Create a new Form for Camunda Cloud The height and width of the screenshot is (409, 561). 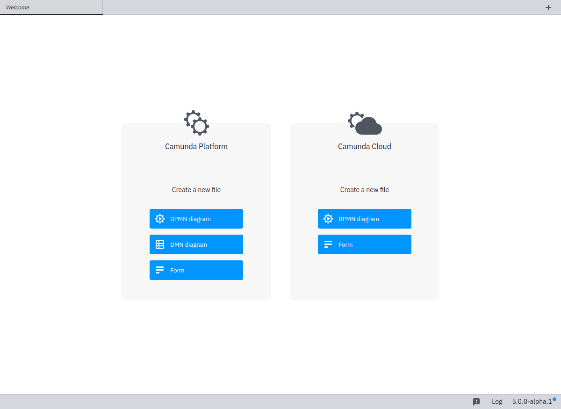[364, 244]
